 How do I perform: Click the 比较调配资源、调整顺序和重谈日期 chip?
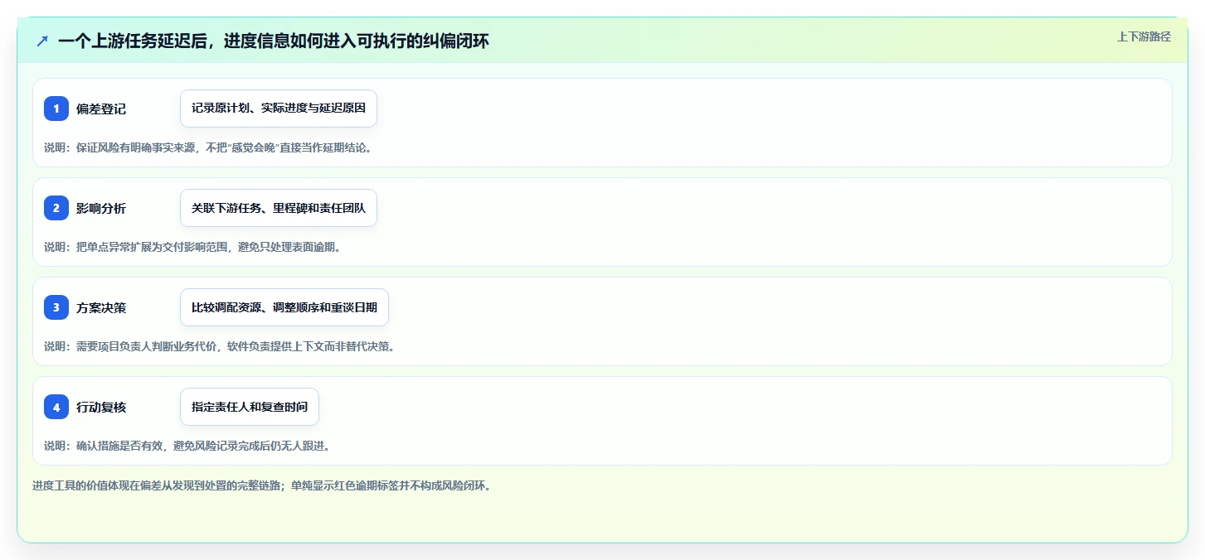284,307
